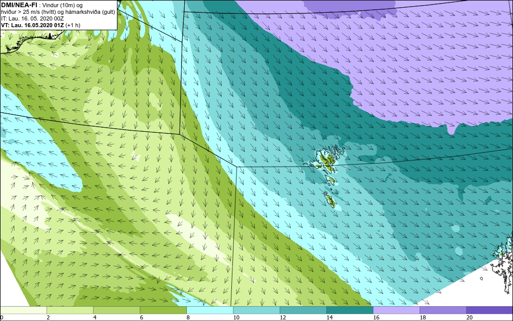The image size is (513, 321).
Task: Click the legend scale label '18'
Action: coord(423,317)
